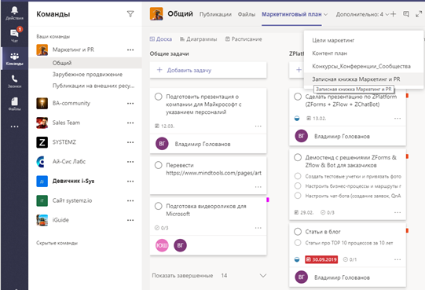The height and width of the screenshot is (290, 425).
Task: Expand the Показать завершенные 14 chevron
Action: click(263, 276)
